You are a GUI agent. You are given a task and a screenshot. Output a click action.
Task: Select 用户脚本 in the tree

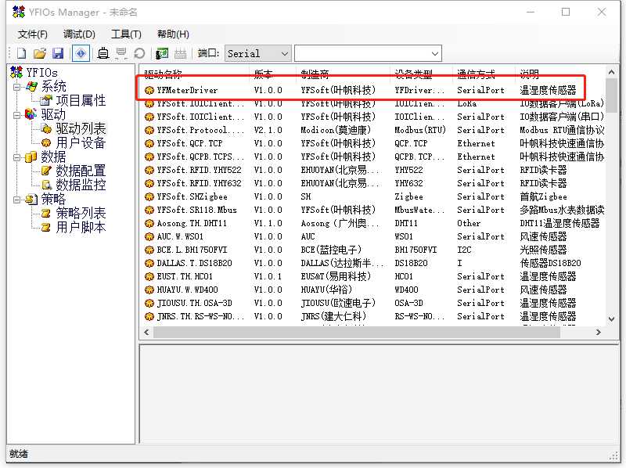pos(81,227)
